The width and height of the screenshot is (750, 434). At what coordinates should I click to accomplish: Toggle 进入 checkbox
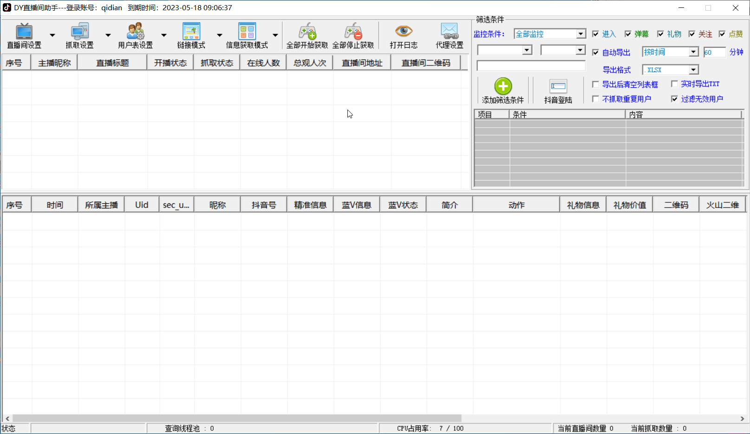pyautogui.click(x=595, y=34)
